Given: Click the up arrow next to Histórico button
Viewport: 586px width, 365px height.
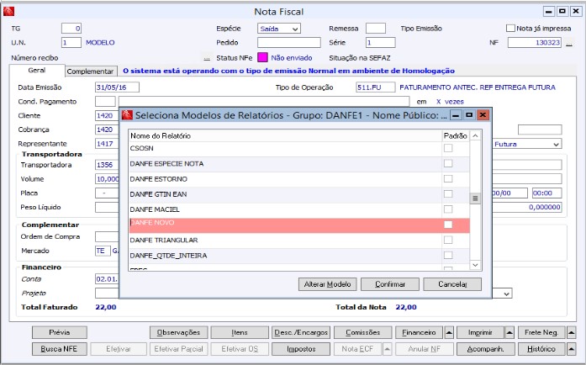Looking at the screenshot, I should pyautogui.click(x=572, y=349).
